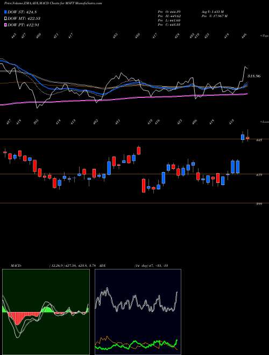The image size is (269, 355).
Task: Click the 399 price axis label
Action: pos(259,204)
